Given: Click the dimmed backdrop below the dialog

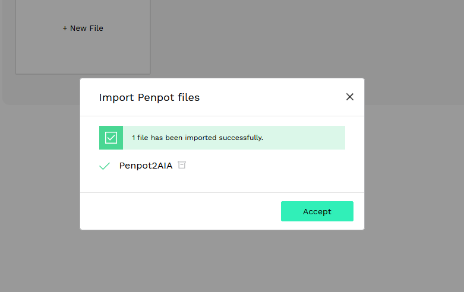Looking at the screenshot, I should (x=222, y=260).
